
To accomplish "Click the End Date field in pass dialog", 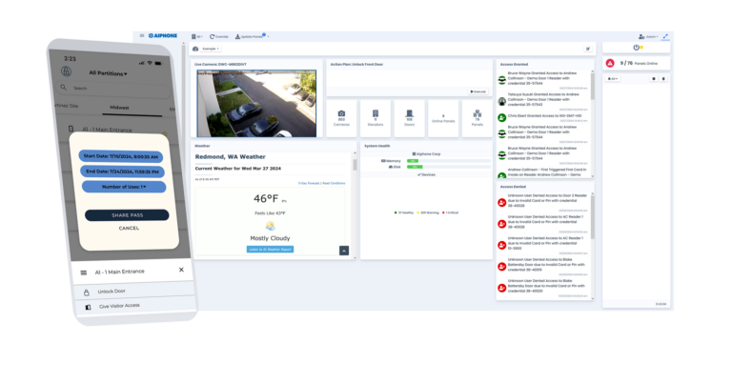I will coord(122,172).
